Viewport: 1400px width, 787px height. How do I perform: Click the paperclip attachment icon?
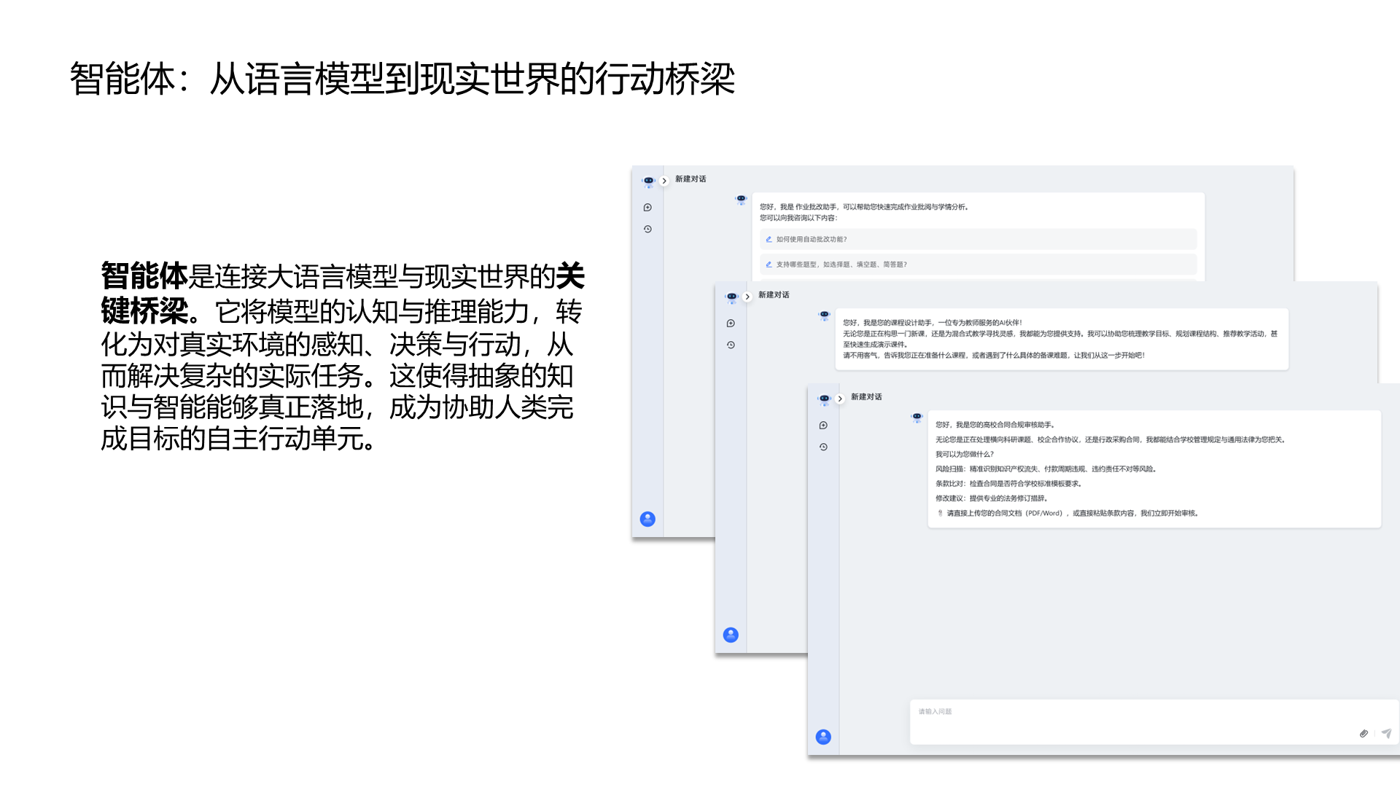1364,734
